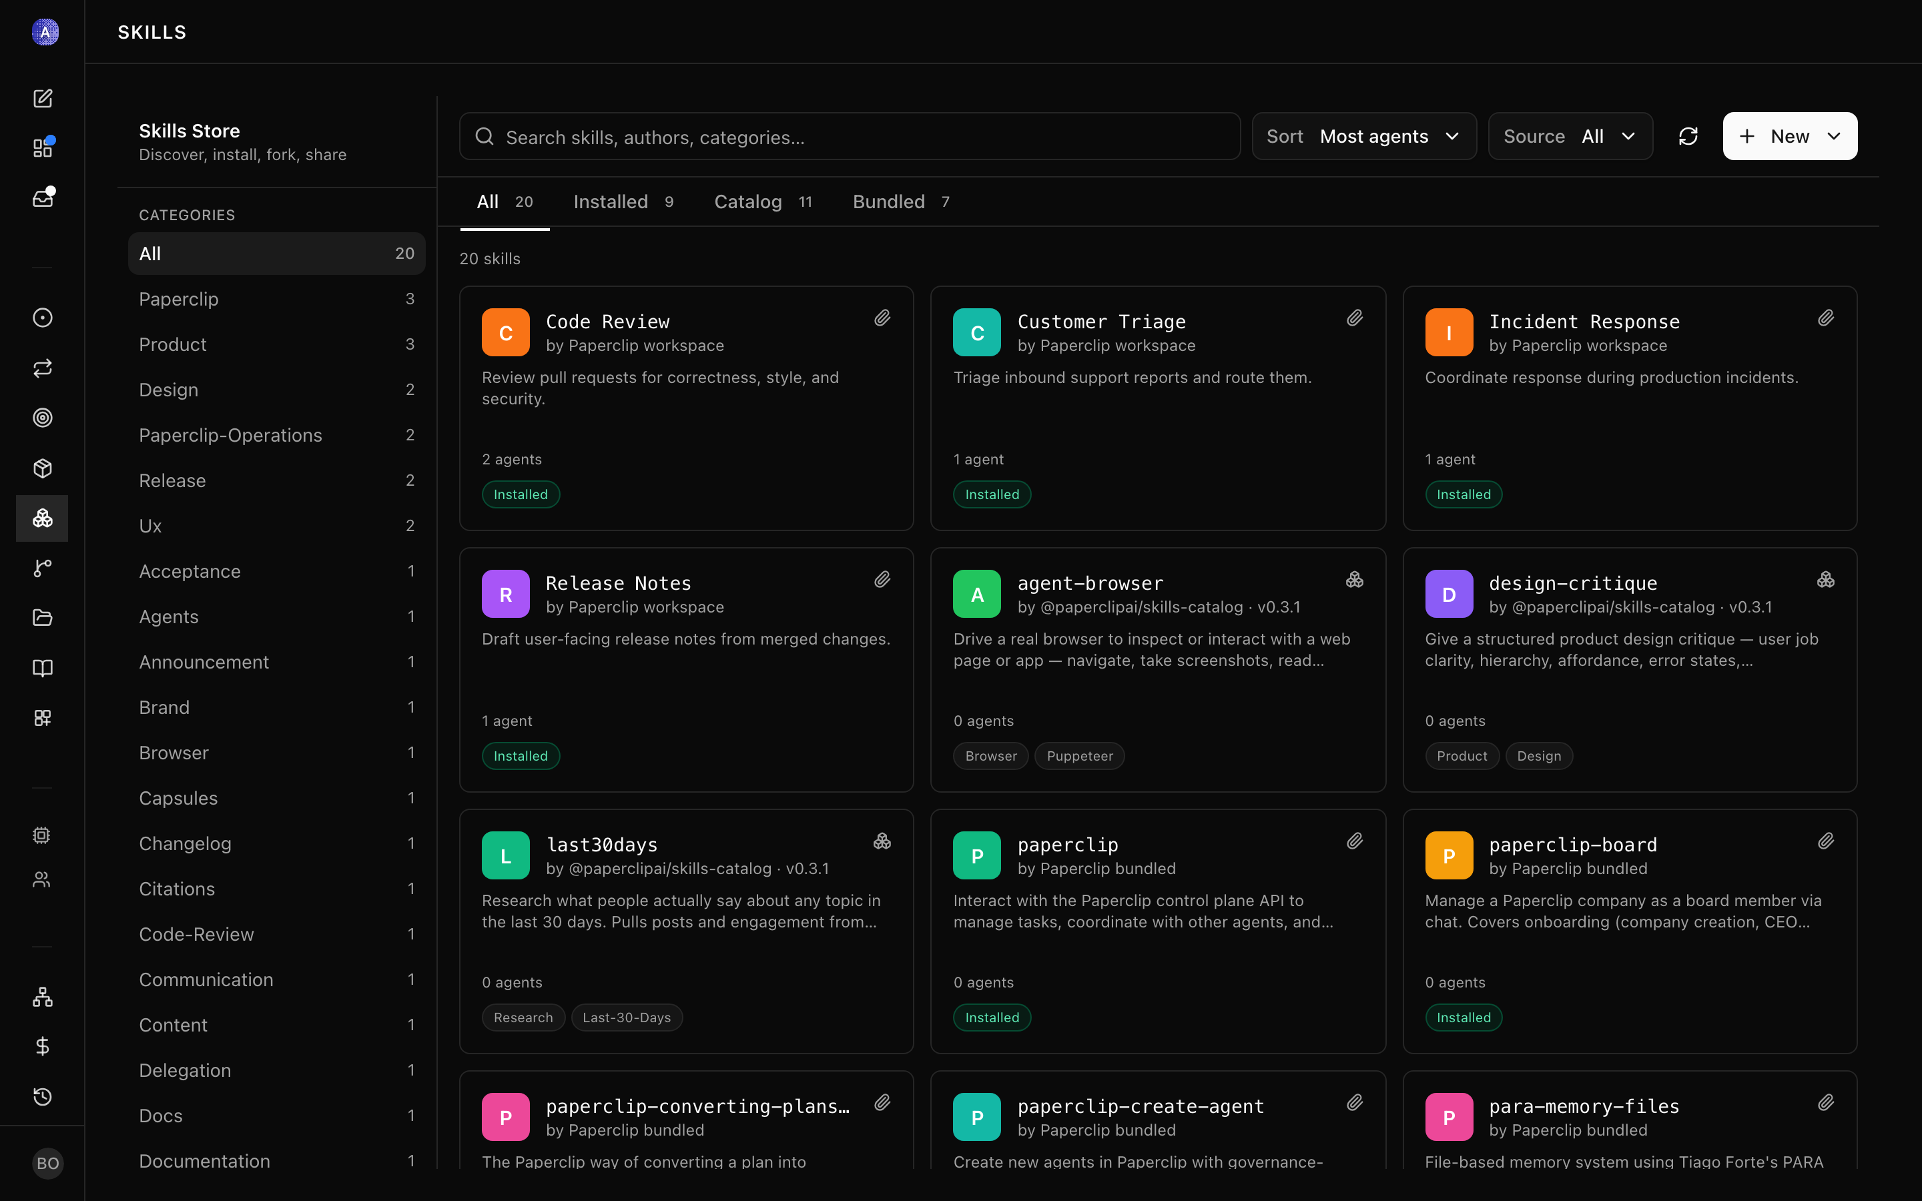
Task: Select the Ux category
Action: tap(276, 526)
